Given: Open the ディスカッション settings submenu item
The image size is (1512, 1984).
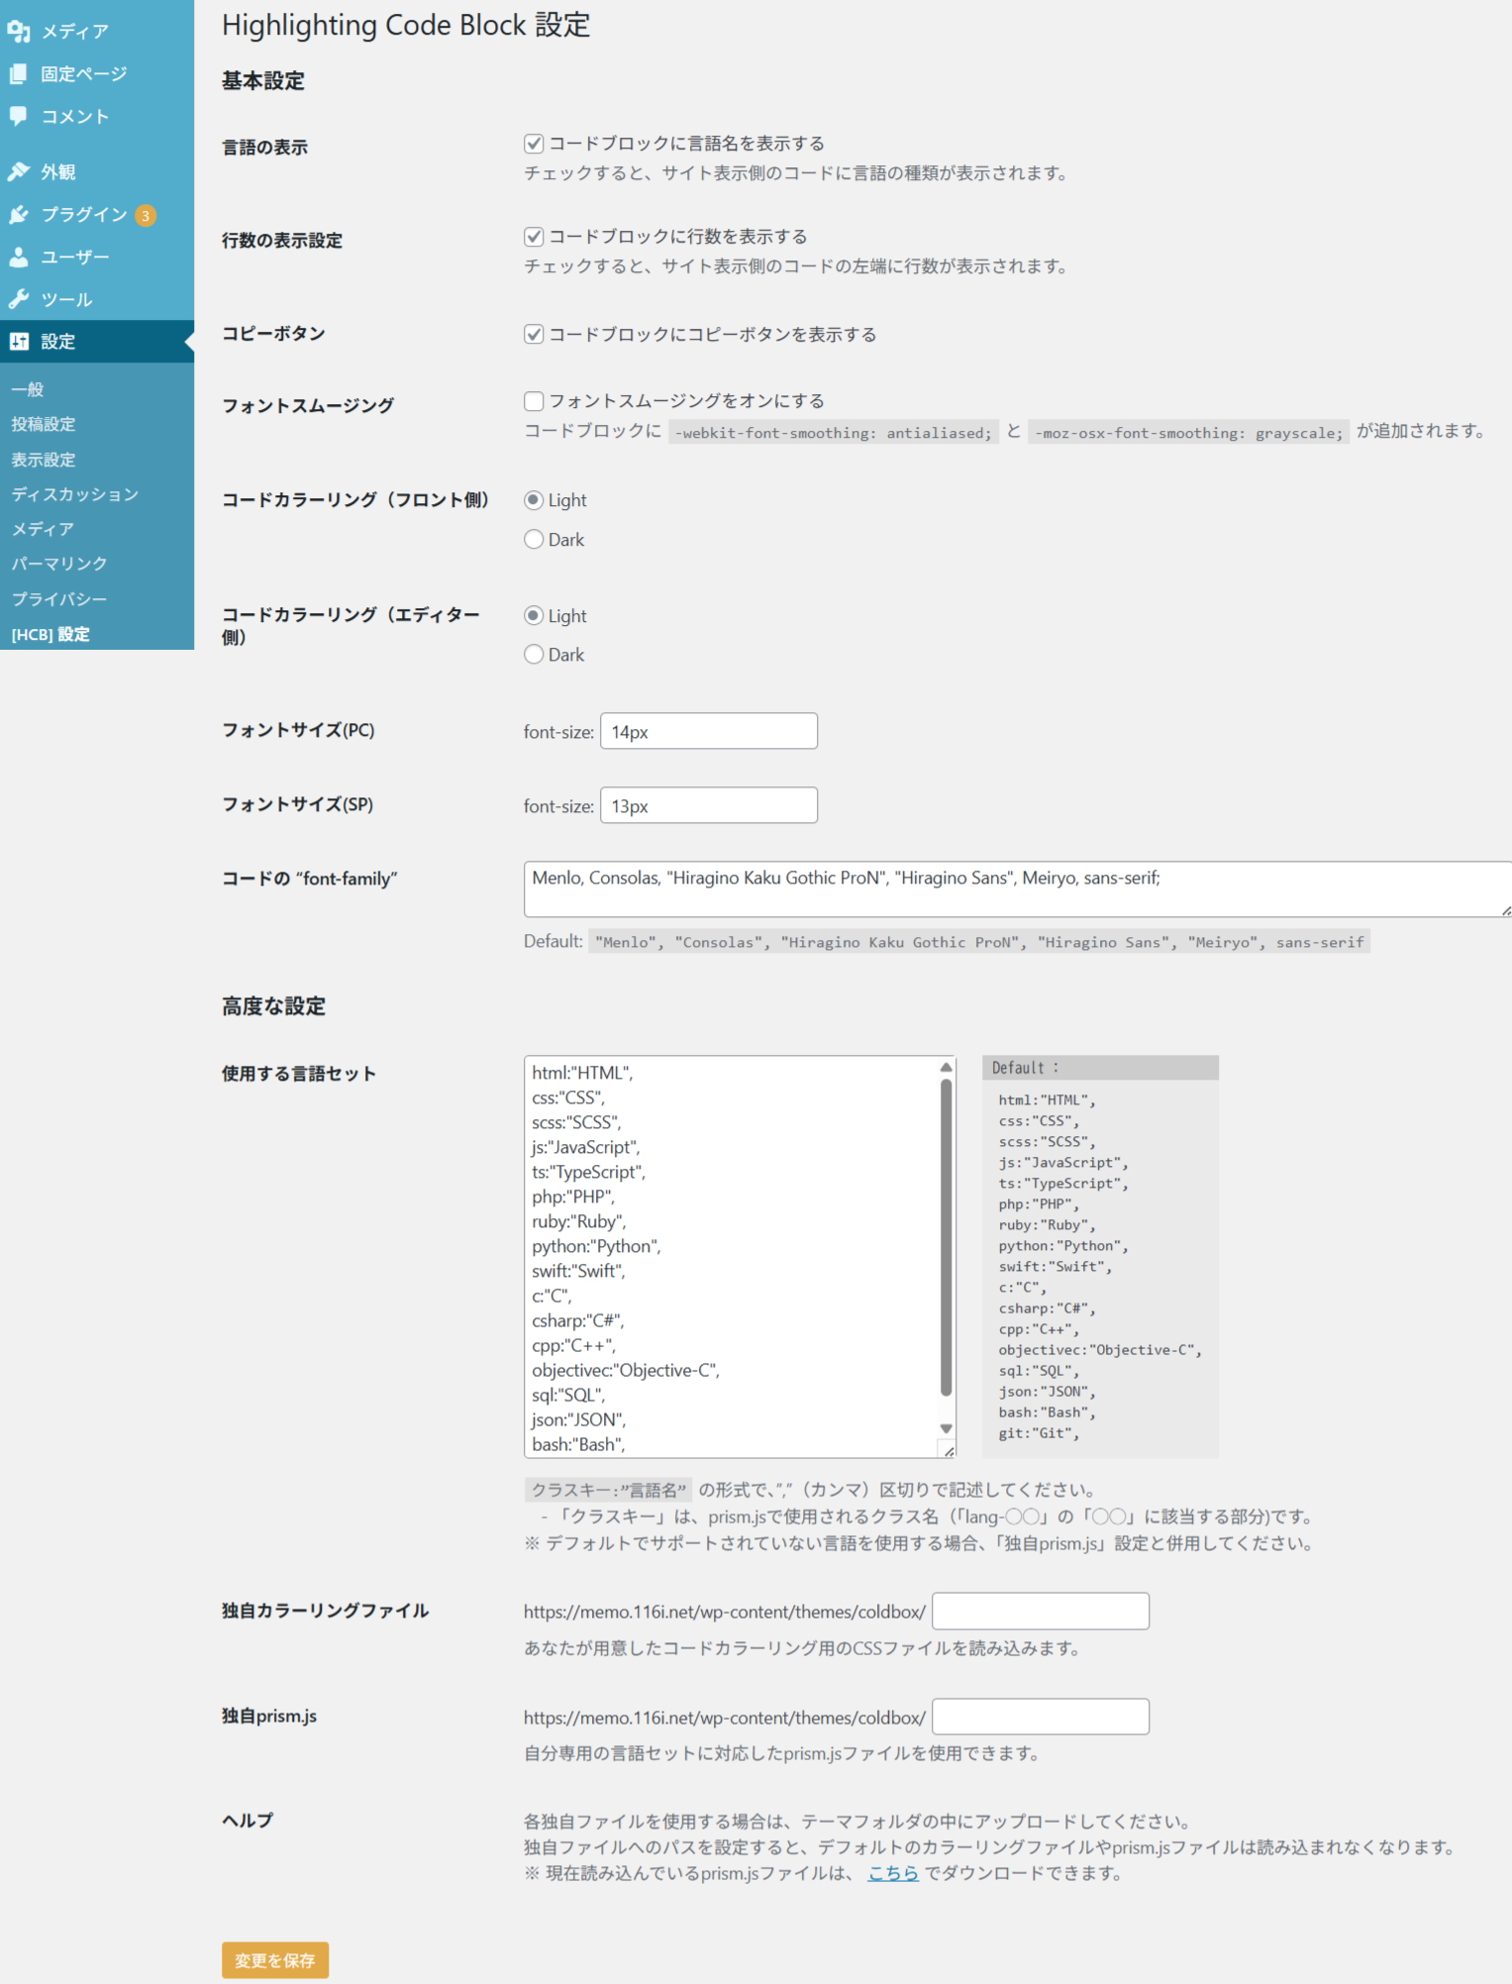Looking at the screenshot, I should 74,494.
